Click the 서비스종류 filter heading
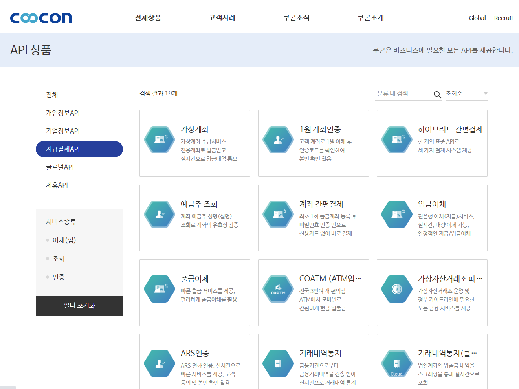The image size is (519, 389). tap(61, 222)
